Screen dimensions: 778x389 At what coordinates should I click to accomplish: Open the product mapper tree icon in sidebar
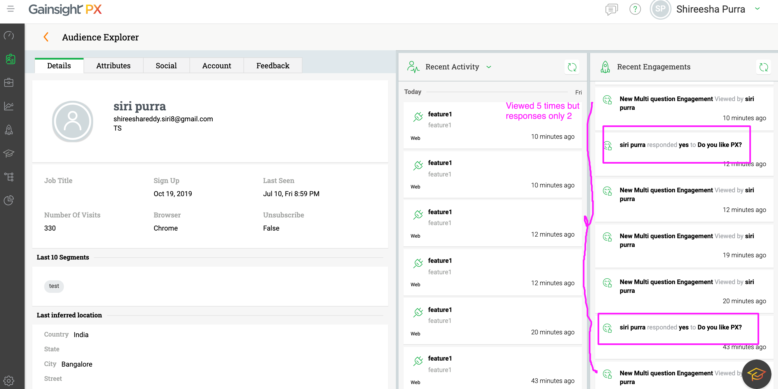[9, 177]
